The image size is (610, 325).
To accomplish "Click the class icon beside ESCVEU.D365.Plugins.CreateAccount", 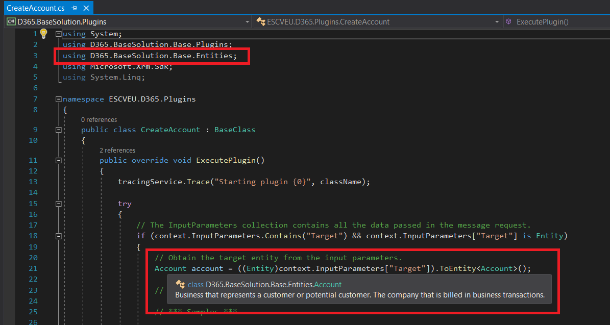I will coord(261,22).
